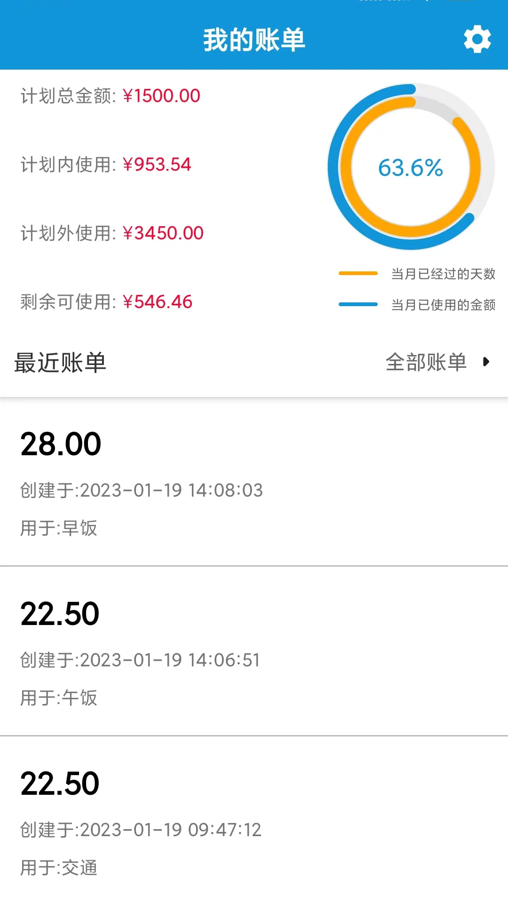Tap the 当月已使用的金额 legend text
The height and width of the screenshot is (902, 508).
point(443,305)
